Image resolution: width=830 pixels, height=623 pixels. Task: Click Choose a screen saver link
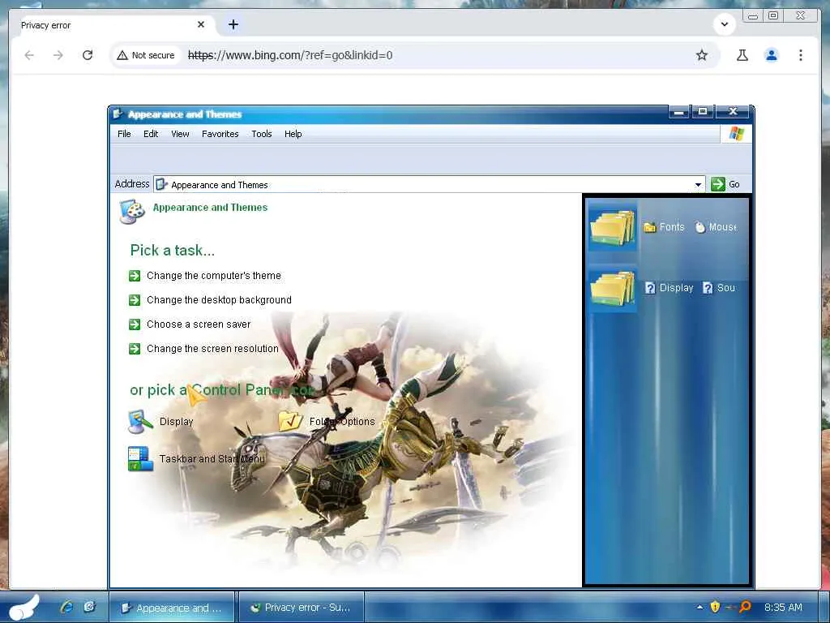point(199,324)
